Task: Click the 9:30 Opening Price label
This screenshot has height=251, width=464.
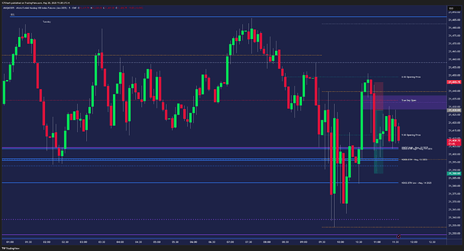Action: 411,135
